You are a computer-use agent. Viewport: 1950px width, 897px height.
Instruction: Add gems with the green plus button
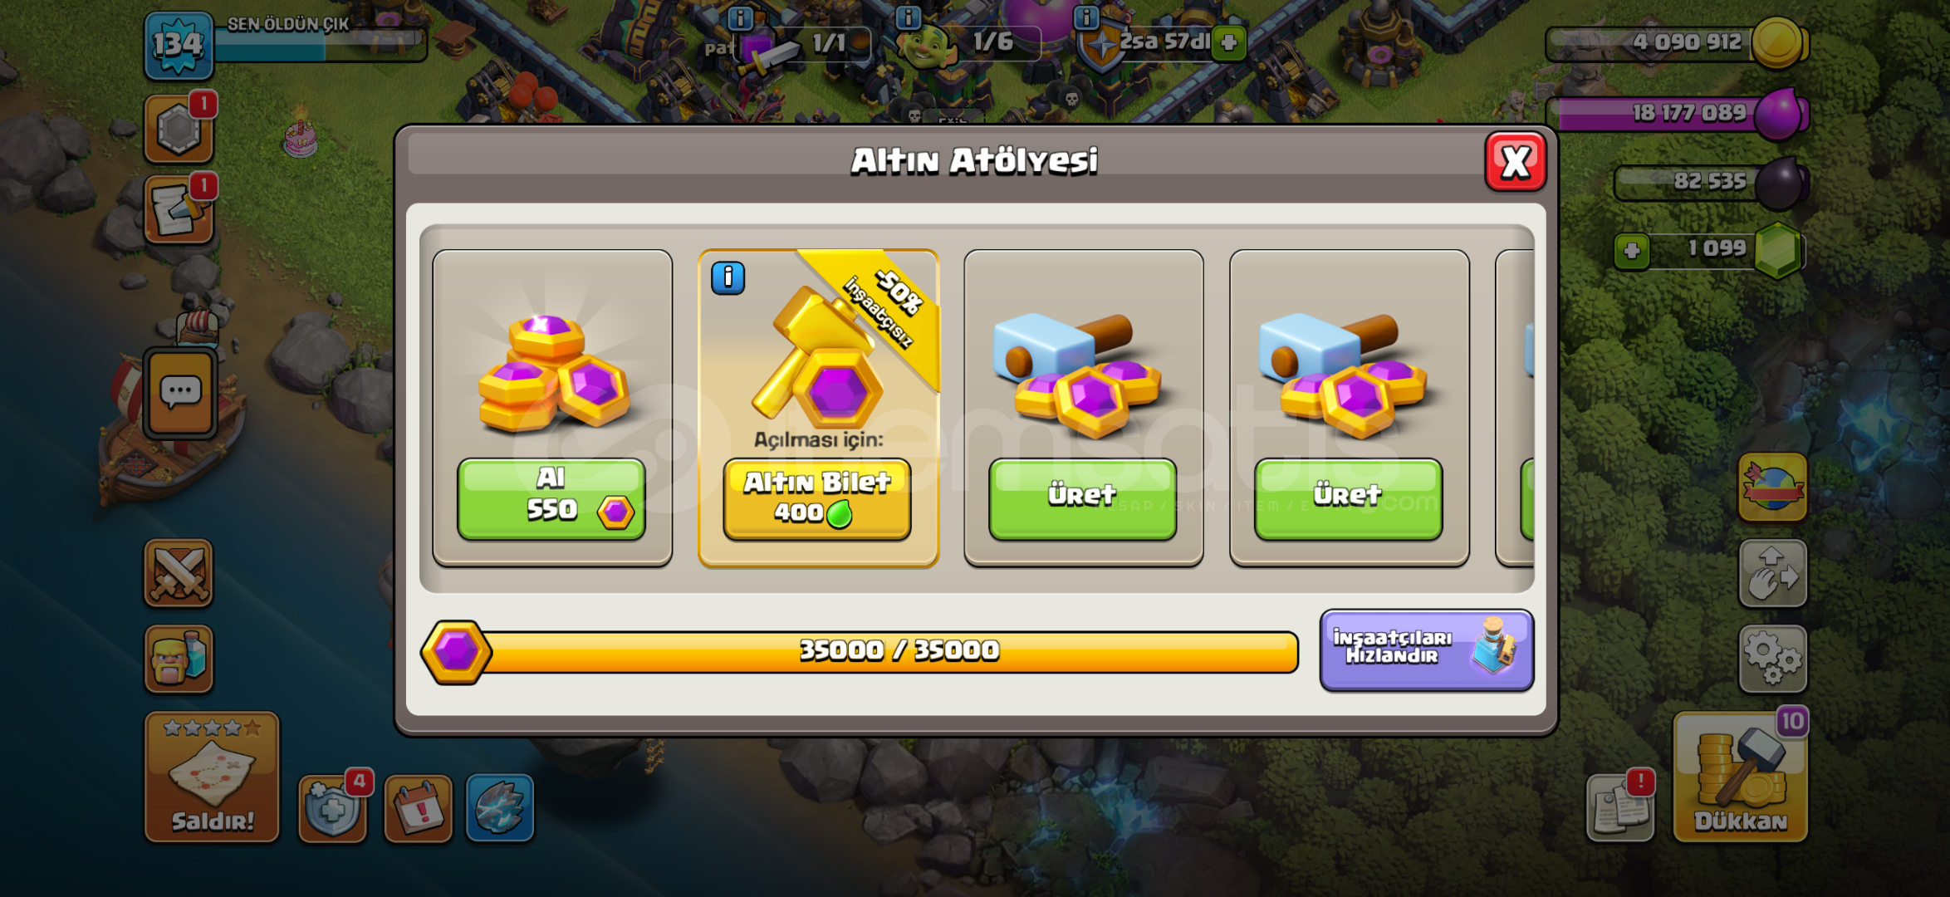[x=1632, y=250]
